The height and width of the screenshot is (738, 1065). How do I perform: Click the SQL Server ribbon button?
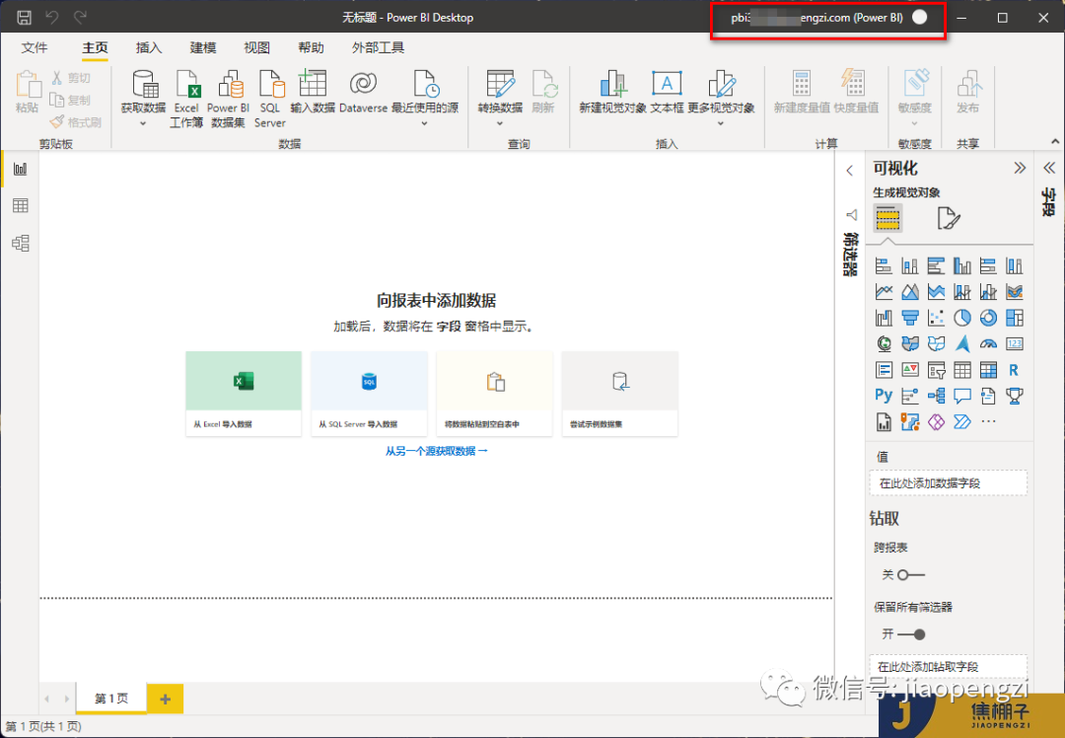point(270,100)
